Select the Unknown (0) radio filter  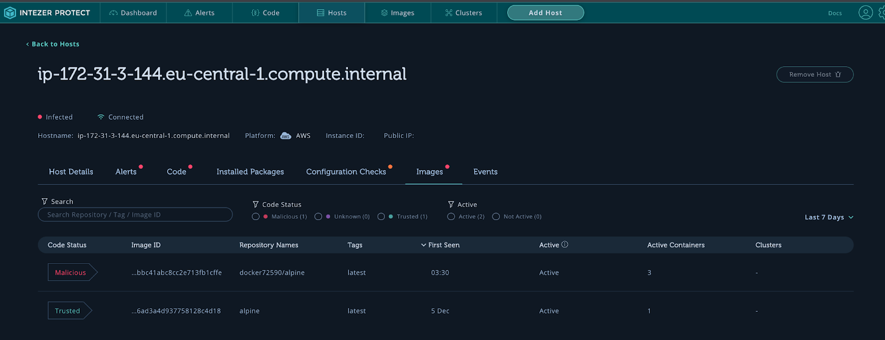click(x=318, y=217)
